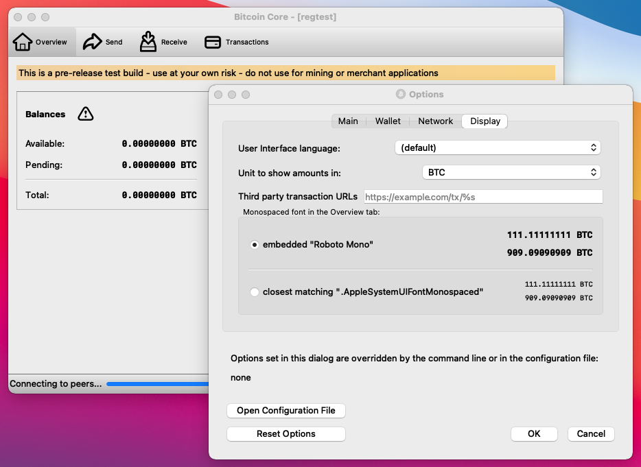The image size is (641, 467).
Task: Click the Balances heading text
Action: (45, 115)
